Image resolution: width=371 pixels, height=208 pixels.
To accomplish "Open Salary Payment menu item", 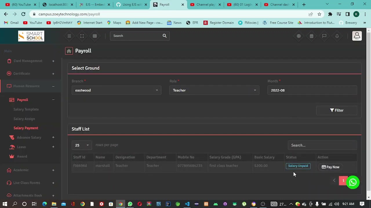I will coord(26,128).
